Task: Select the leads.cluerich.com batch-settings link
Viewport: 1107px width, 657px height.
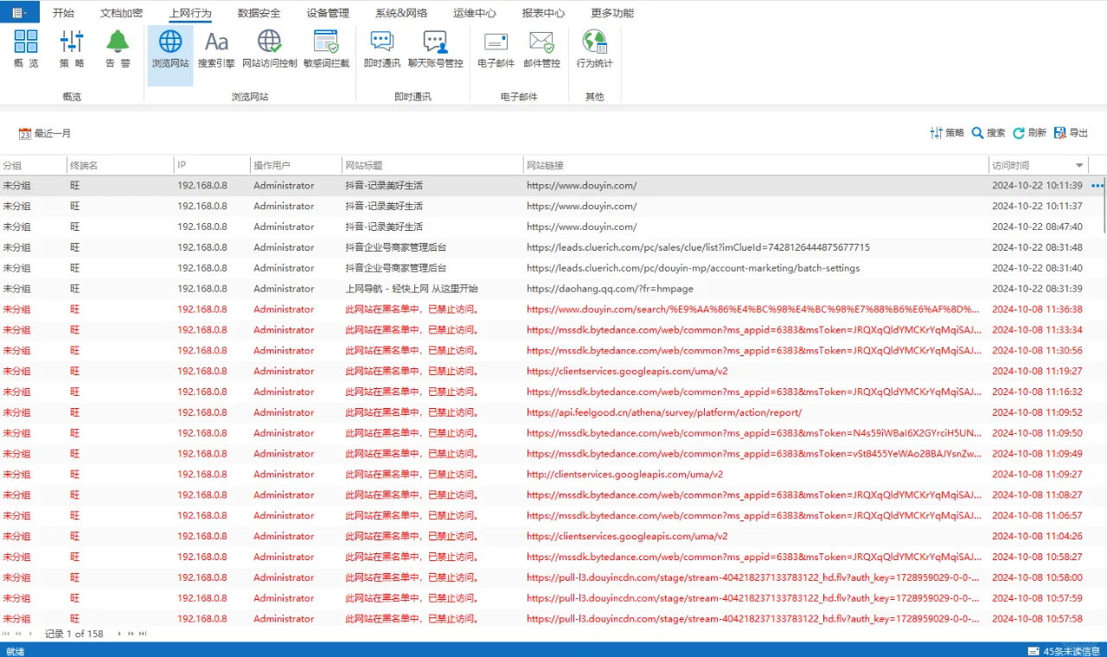Action: pyautogui.click(x=693, y=268)
